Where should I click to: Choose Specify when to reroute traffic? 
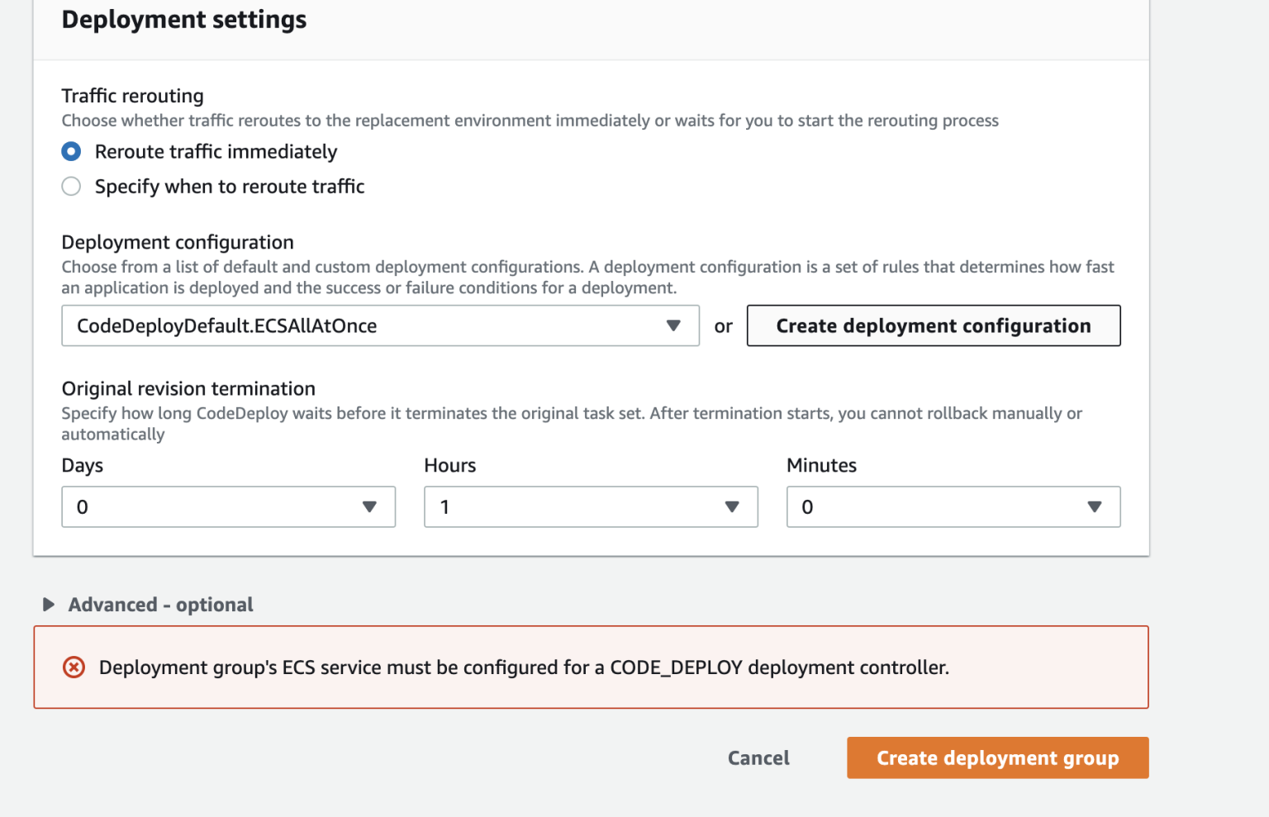tap(71, 186)
